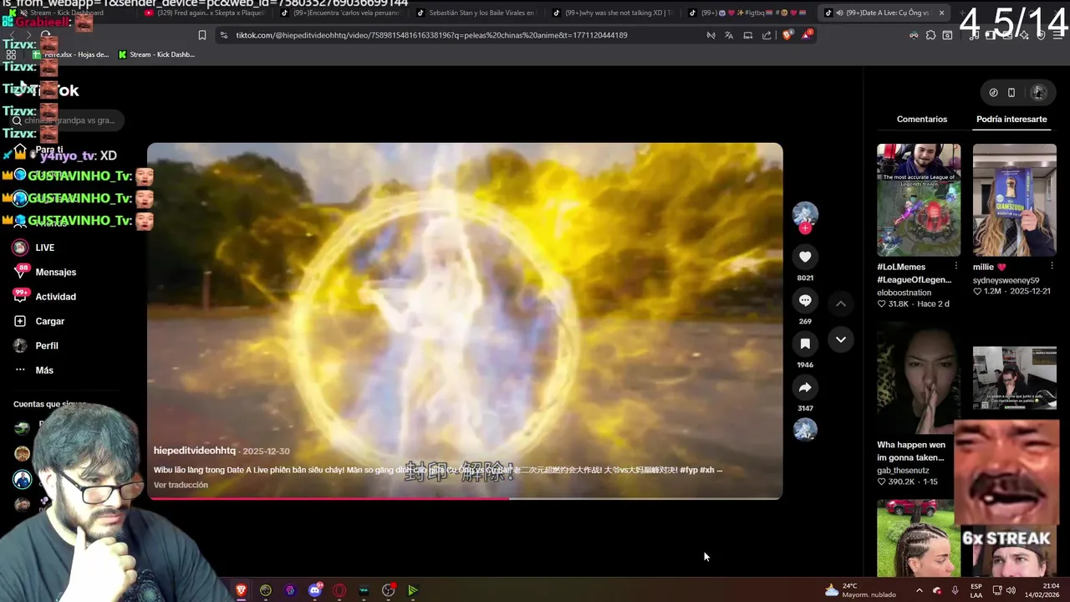Seek on the red video progress bar
Viewport: 1070px width, 602px height.
(x=465, y=498)
